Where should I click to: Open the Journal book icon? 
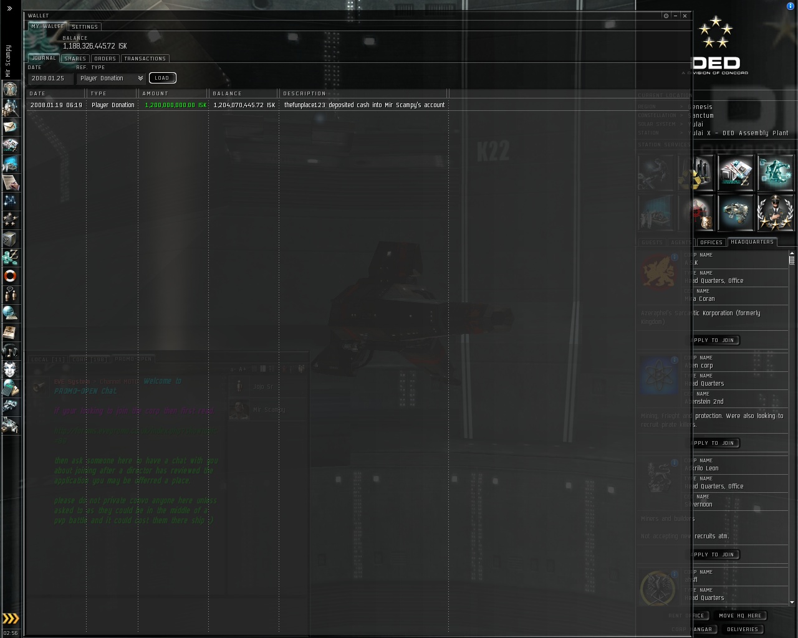[x=11, y=332]
